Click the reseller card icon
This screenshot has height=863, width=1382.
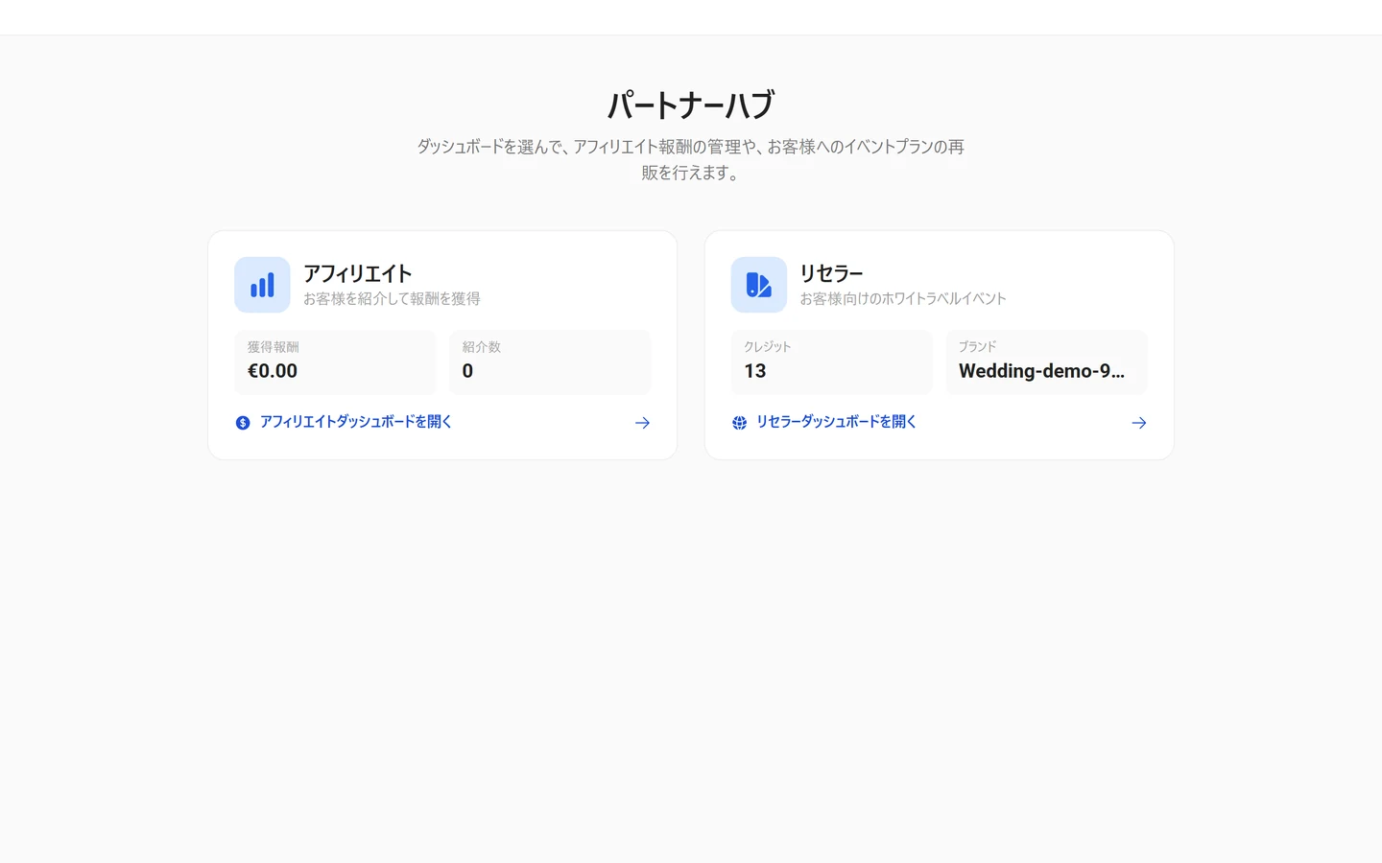coord(758,285)
